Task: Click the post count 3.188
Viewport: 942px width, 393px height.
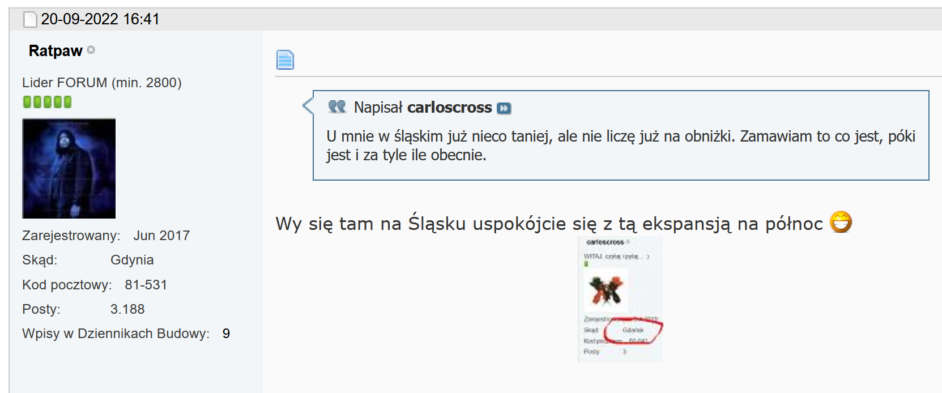Action: 127,309
